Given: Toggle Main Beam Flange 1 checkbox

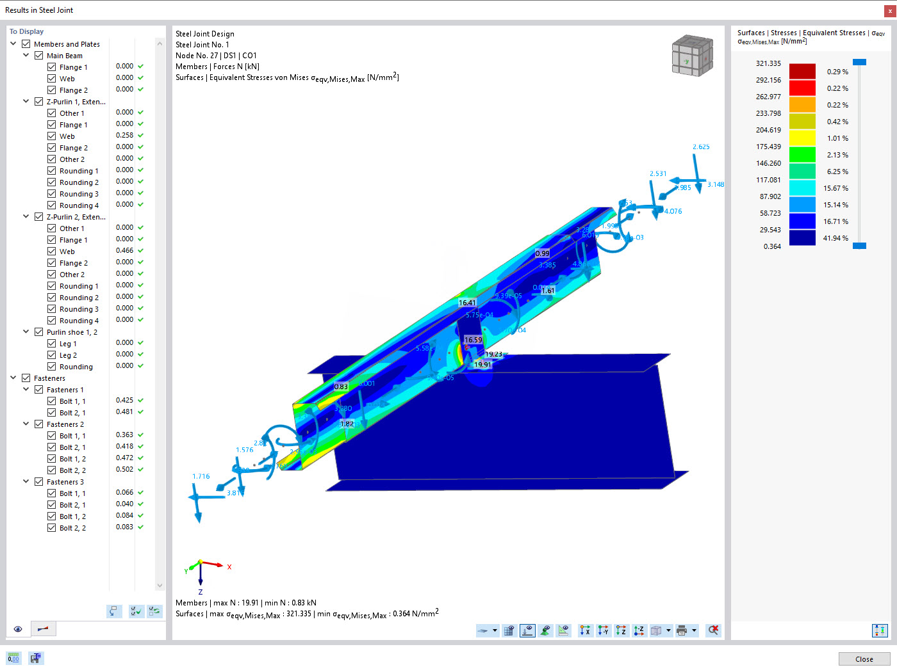Looking at the screenshot, I should [52, 67].
